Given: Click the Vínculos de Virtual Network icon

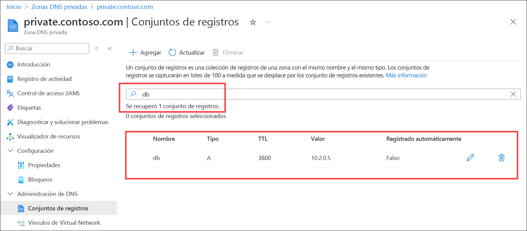Looking at the screenshot, I should [x=21, y=223].
